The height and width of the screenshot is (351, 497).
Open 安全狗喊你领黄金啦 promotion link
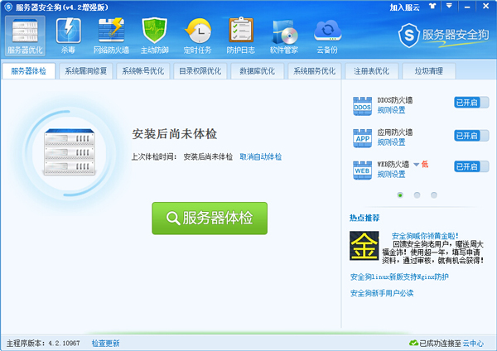pos(425,236)
